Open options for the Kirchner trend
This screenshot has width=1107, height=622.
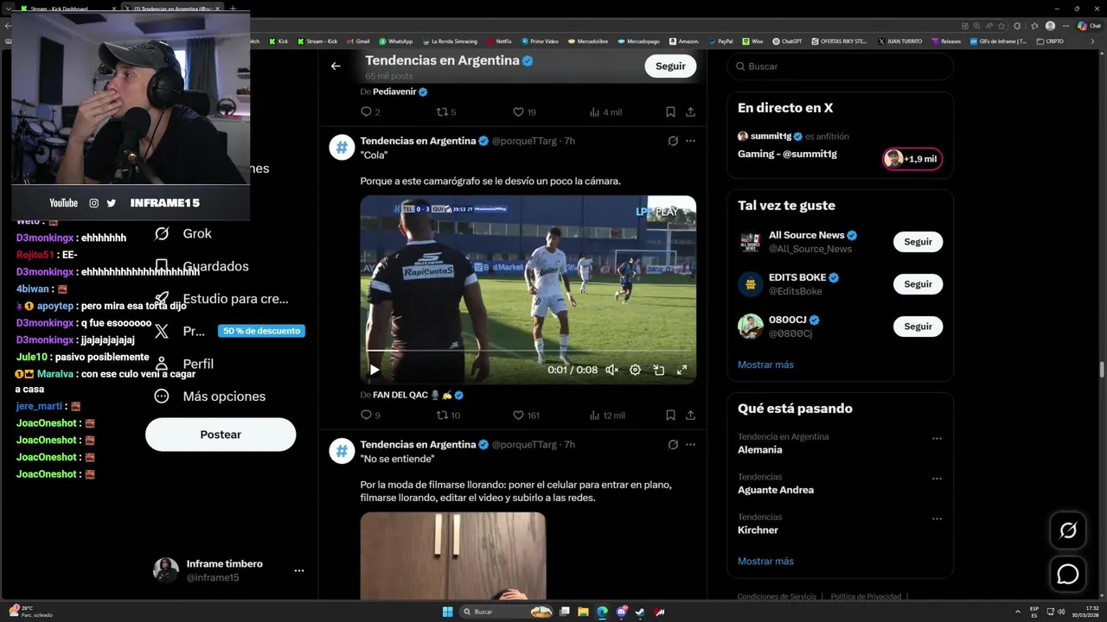tap(937, 519)
